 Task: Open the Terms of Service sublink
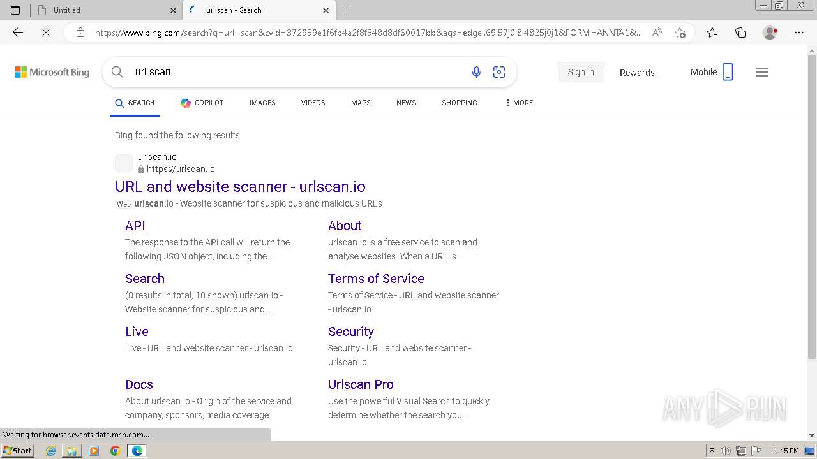click(376, 279)
